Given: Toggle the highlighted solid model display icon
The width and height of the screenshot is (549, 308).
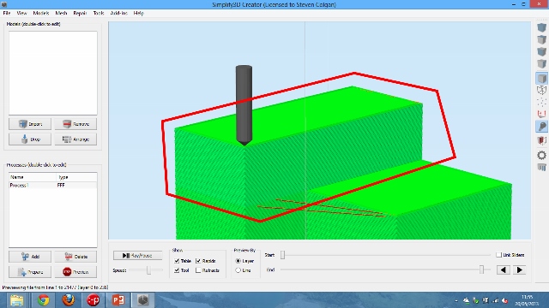Looking at the screenshot, I should click(x=541, y=78).
